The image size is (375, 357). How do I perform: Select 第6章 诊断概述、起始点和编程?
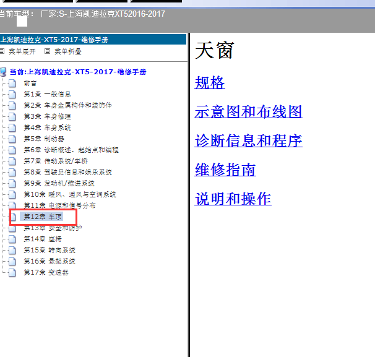[x=71, y=150]
